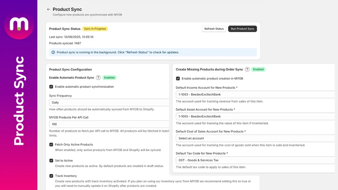This screenshot has width=338, height=190.
Task: Open the Sync Frequency dropdown set to Daily
Action: point(109,103)
